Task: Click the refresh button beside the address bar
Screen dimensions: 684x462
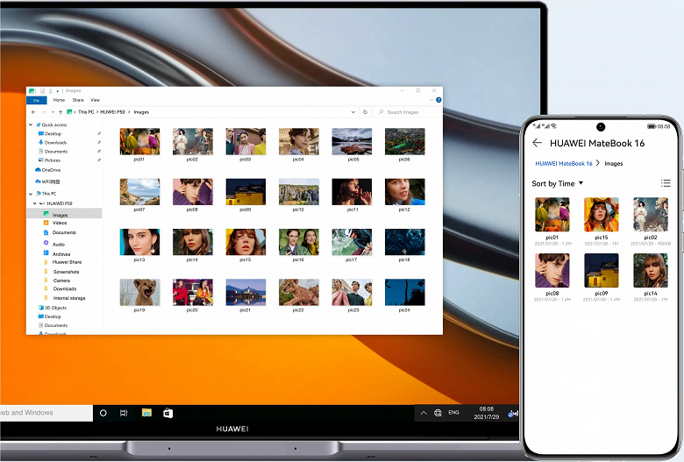Action: 366,112
